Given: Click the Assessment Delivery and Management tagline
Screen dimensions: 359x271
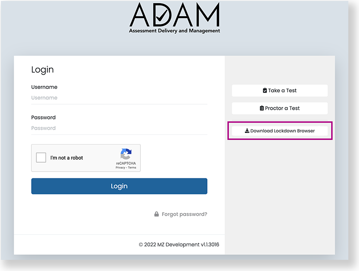Looking at the screenshot, I should (x=175, y=31).
